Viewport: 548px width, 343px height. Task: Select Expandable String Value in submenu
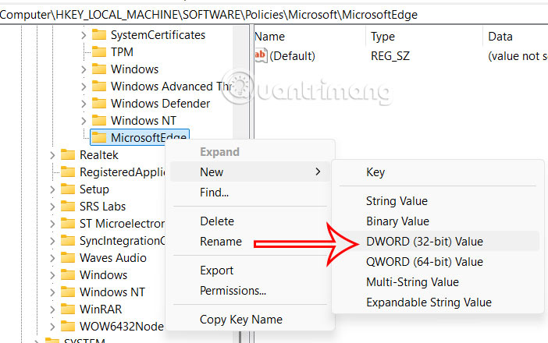[x=438, y=302]
